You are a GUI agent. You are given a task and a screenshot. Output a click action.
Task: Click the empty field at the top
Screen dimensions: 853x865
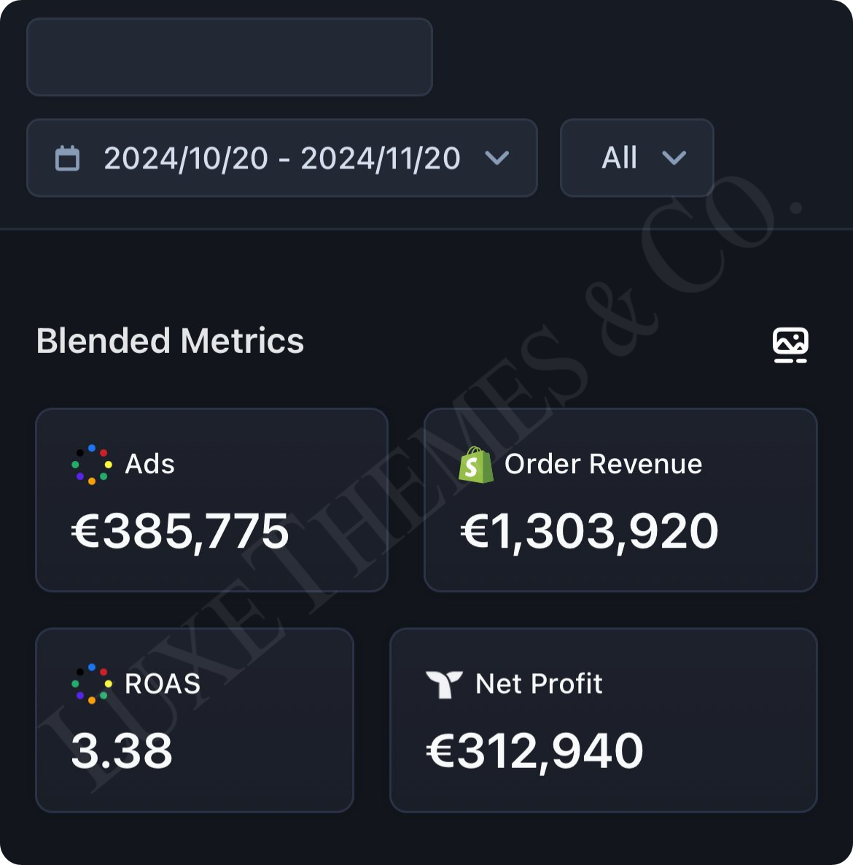point(230,57)
